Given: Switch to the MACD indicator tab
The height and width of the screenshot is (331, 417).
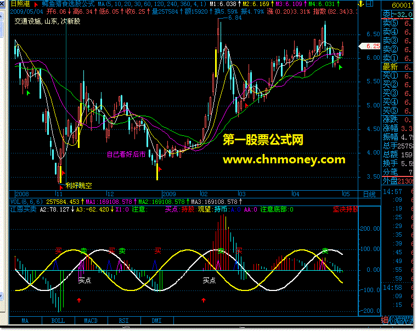Looking at the screenshot, I should tap(91, 321).
